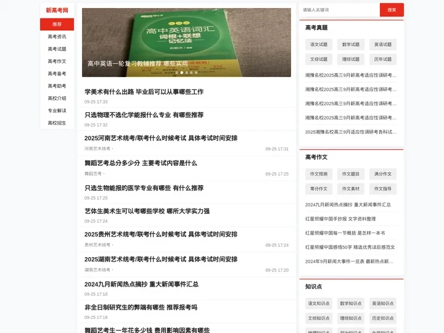Click the 满分作文 tag button
The width and height of the screenshot is (444, 333).
pos(383,174)
